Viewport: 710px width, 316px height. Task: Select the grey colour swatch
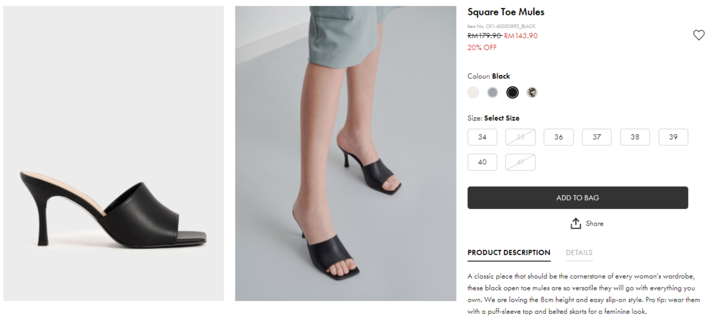[x=492, y=93]
